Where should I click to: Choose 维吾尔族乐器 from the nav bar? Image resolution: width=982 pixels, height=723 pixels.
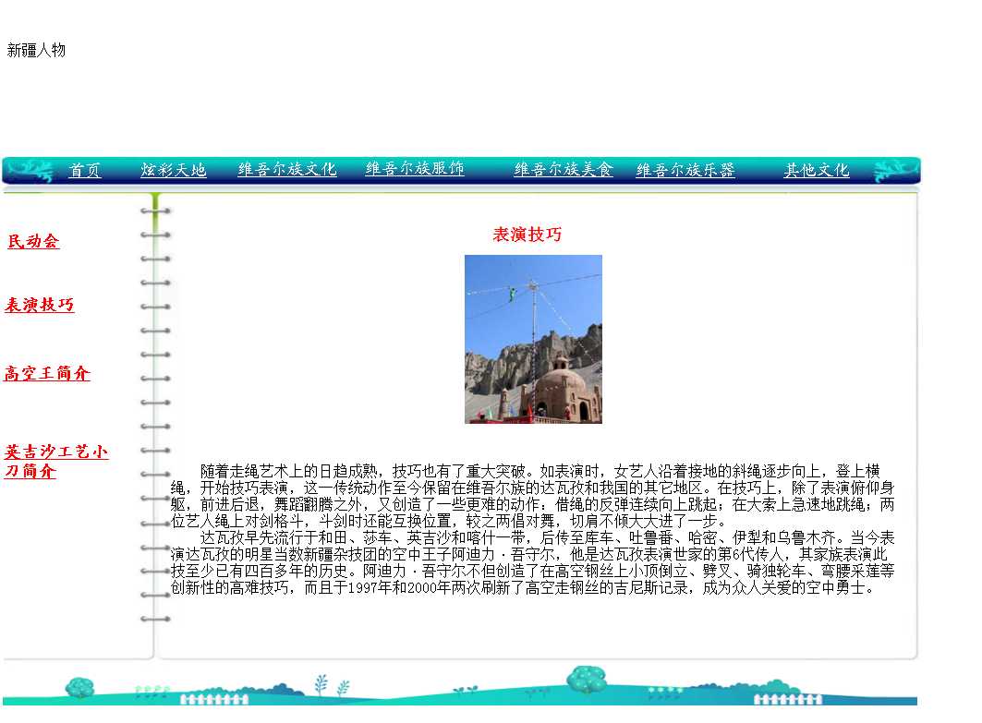pyautogui.click(x=685, y=171)
